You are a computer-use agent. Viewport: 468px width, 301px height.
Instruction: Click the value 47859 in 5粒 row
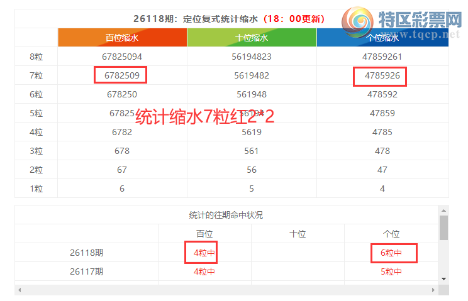click(x=382, y=113)
